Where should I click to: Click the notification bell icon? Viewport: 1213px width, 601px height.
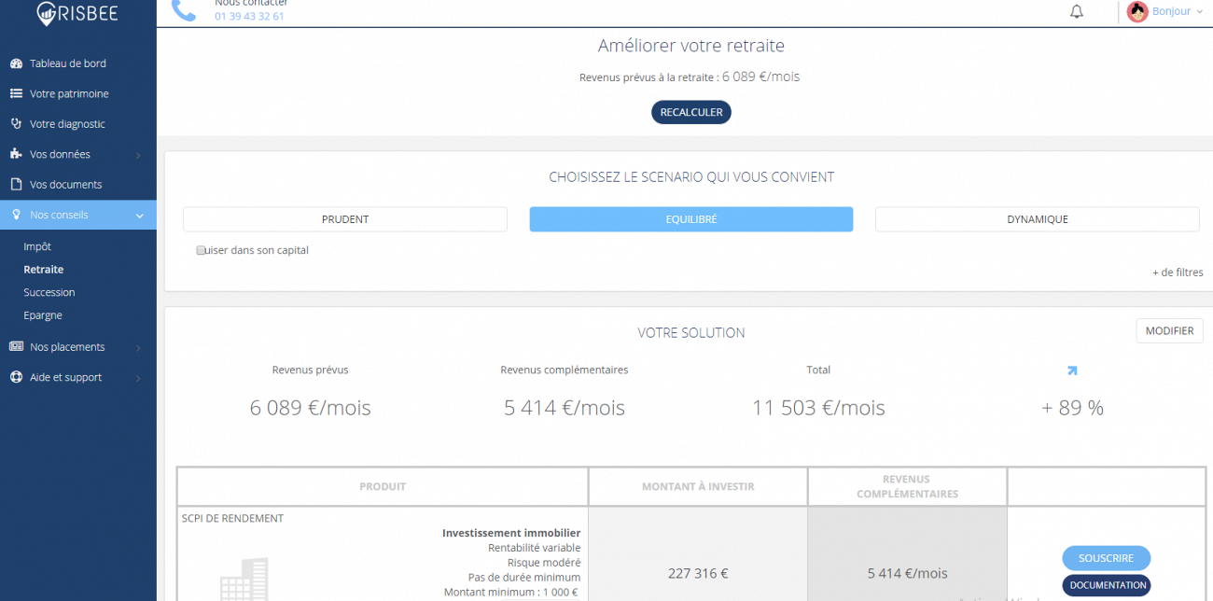1076,11
